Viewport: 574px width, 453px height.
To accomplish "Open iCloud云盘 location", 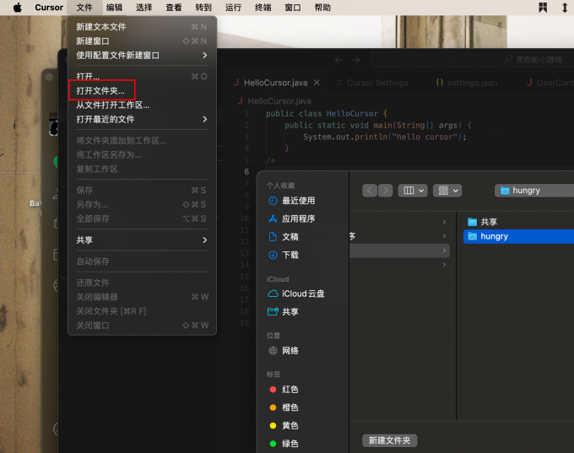I will point(302,294).
